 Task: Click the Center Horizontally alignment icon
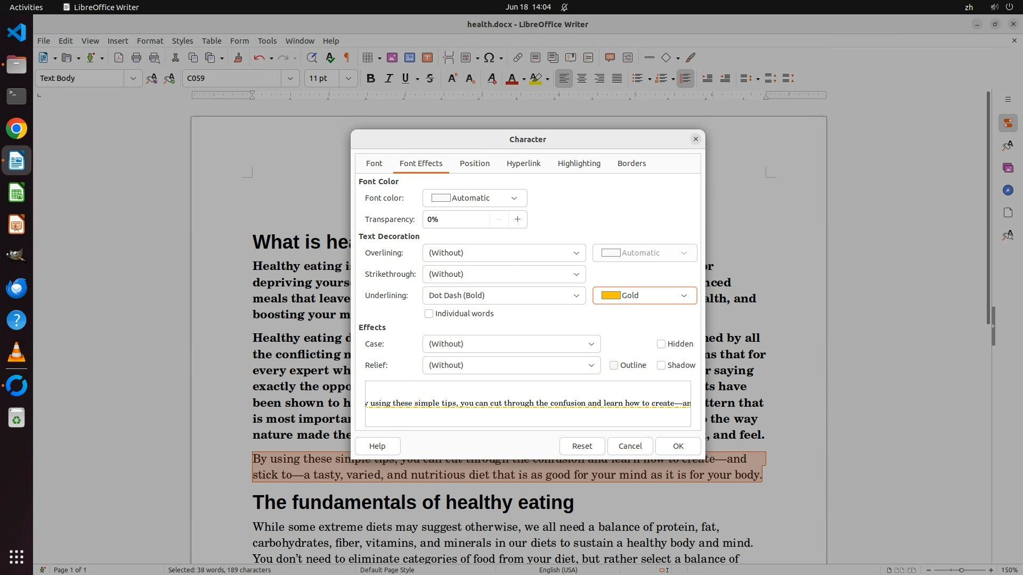click(x=582, y=79)
